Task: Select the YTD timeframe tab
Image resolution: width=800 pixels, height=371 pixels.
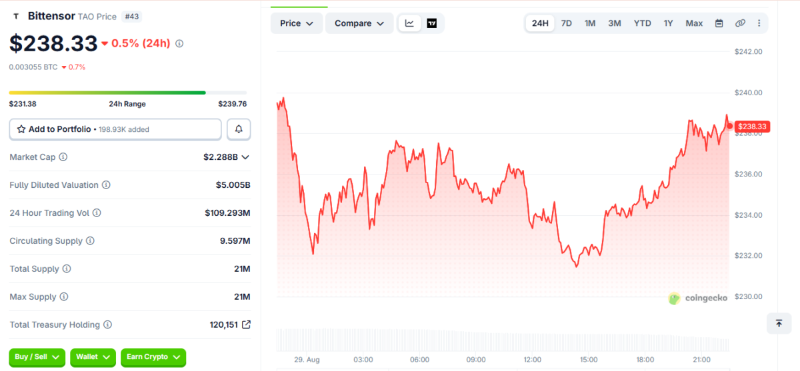Action: [x=642, y=23]
